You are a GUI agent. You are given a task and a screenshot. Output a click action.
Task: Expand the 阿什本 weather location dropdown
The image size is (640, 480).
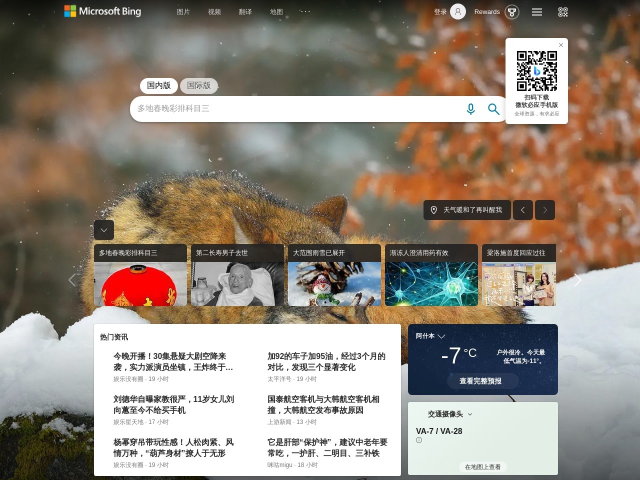441,336
